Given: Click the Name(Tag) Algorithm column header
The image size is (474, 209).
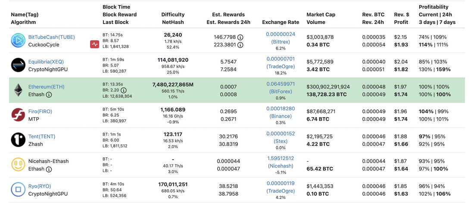Looking at the screenshot, I should (25, 18).
